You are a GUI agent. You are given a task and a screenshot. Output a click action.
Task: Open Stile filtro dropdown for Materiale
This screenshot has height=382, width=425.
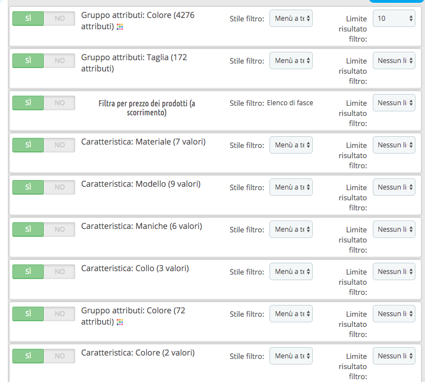tap(291, 145)
